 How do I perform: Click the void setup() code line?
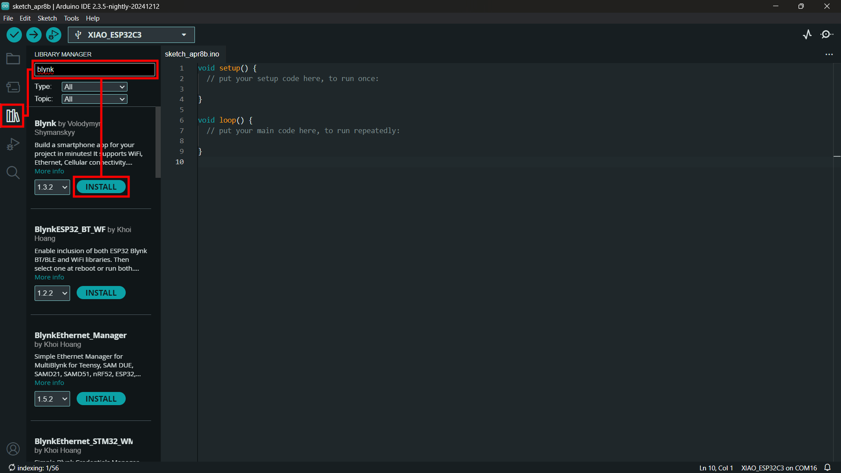(227, 68)
